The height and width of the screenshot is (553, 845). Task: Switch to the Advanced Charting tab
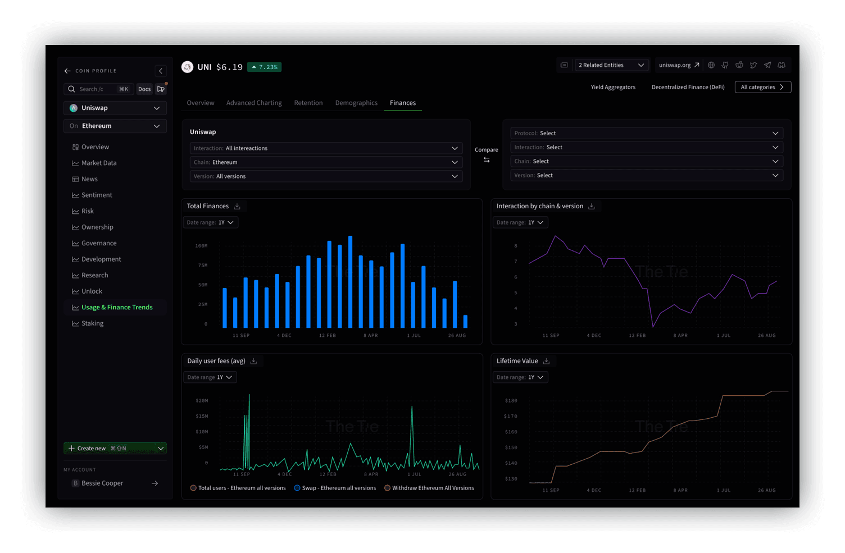coord(254,103)
